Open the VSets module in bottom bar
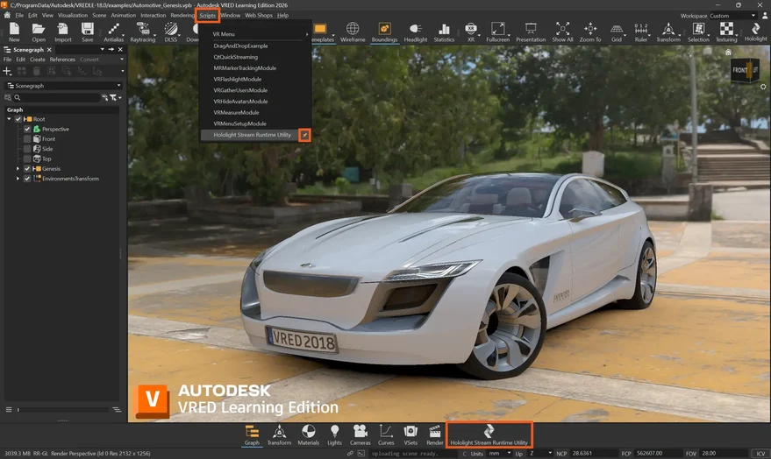 coord(410,435)
